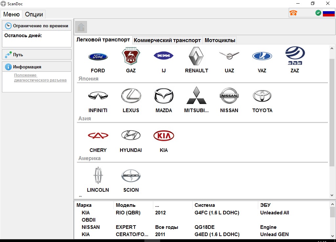Choose the VAZ Lada logo
336x242 pixels.
(262, 56)
